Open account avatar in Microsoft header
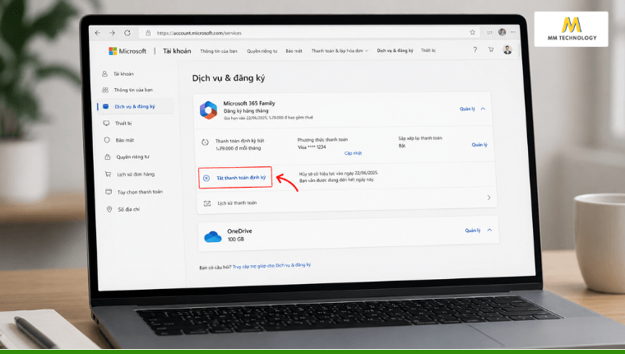This screenshot has height=354, width=625. (507, 49)
